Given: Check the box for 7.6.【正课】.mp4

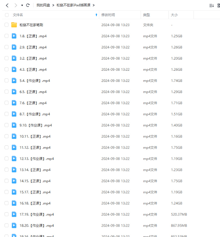Looking at the screenshot, I should (7, 103).
